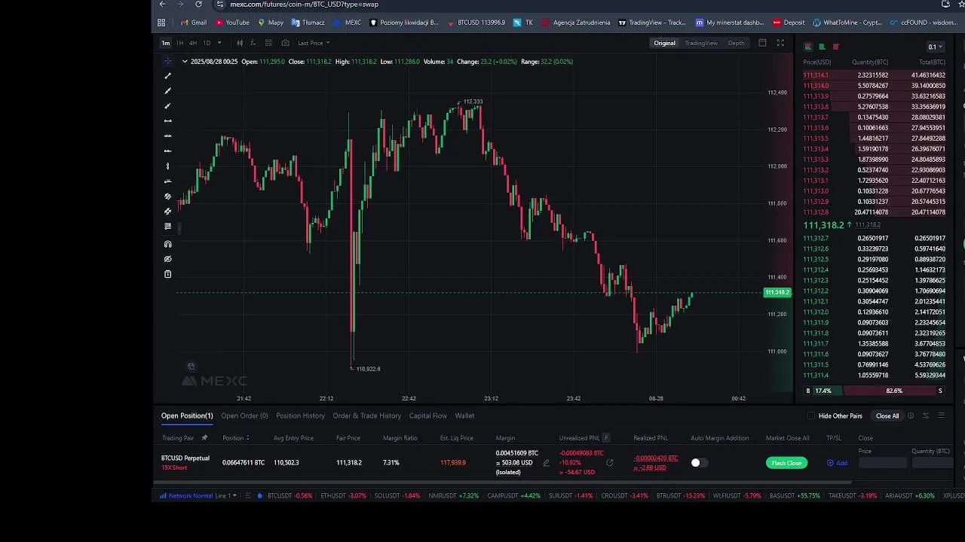This screenshot has height=542, width=965.
Task: Click the buy/sell ratio bar under order book
Action: coord(874,391)
